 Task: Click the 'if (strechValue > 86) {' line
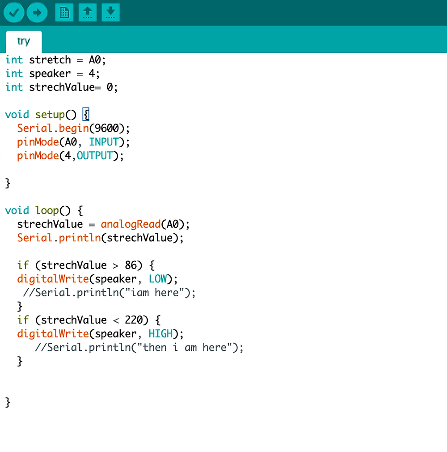tap(85, 265)
